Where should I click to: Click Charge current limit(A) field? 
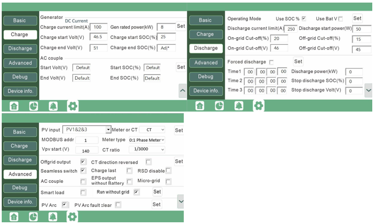point(98,27)
